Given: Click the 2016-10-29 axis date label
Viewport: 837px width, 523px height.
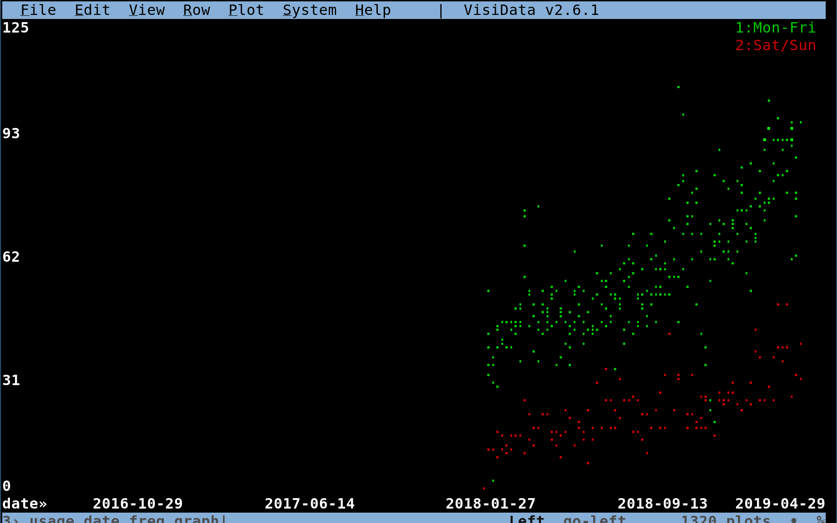Looking at the screenshot, I should click(x=138, y=504).
